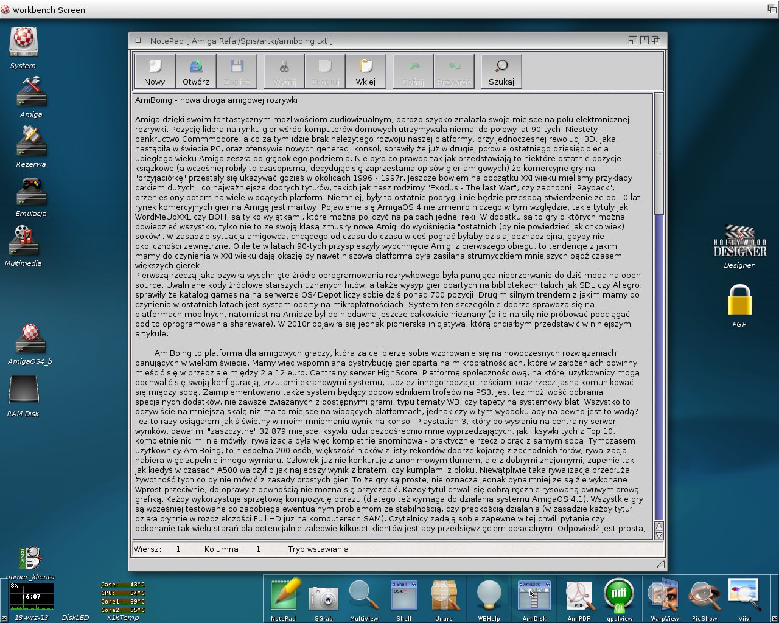Image resolution: width=779 pixels, height=623 pixels.
Task: Launch Unarc from the dock
Action: pos(444,600)
